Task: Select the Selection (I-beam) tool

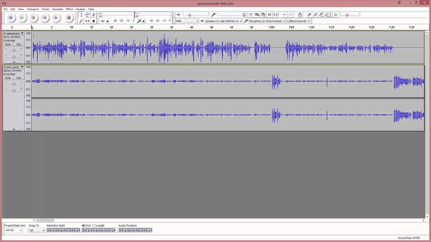Action: (81, 15)
